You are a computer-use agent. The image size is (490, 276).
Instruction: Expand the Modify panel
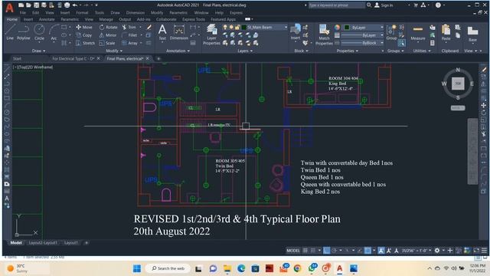pos(114,51)
